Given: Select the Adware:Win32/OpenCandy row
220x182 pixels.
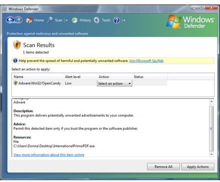Looking at the screenshot, I should pyautogui.click(x=89, y=83).
